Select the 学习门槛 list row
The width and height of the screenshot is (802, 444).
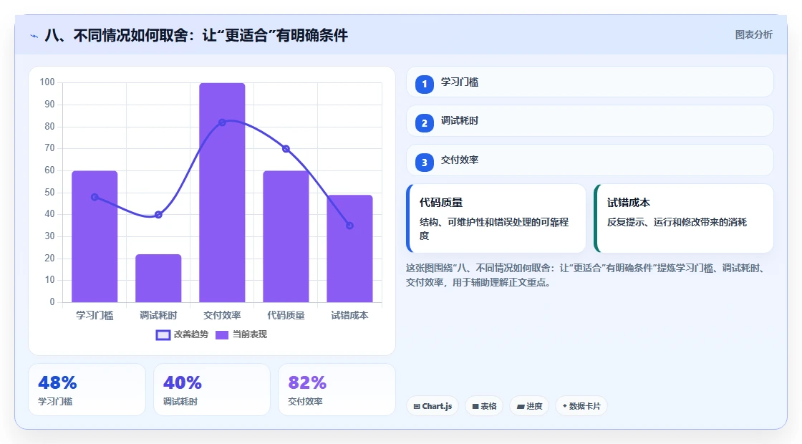[590, 82]
